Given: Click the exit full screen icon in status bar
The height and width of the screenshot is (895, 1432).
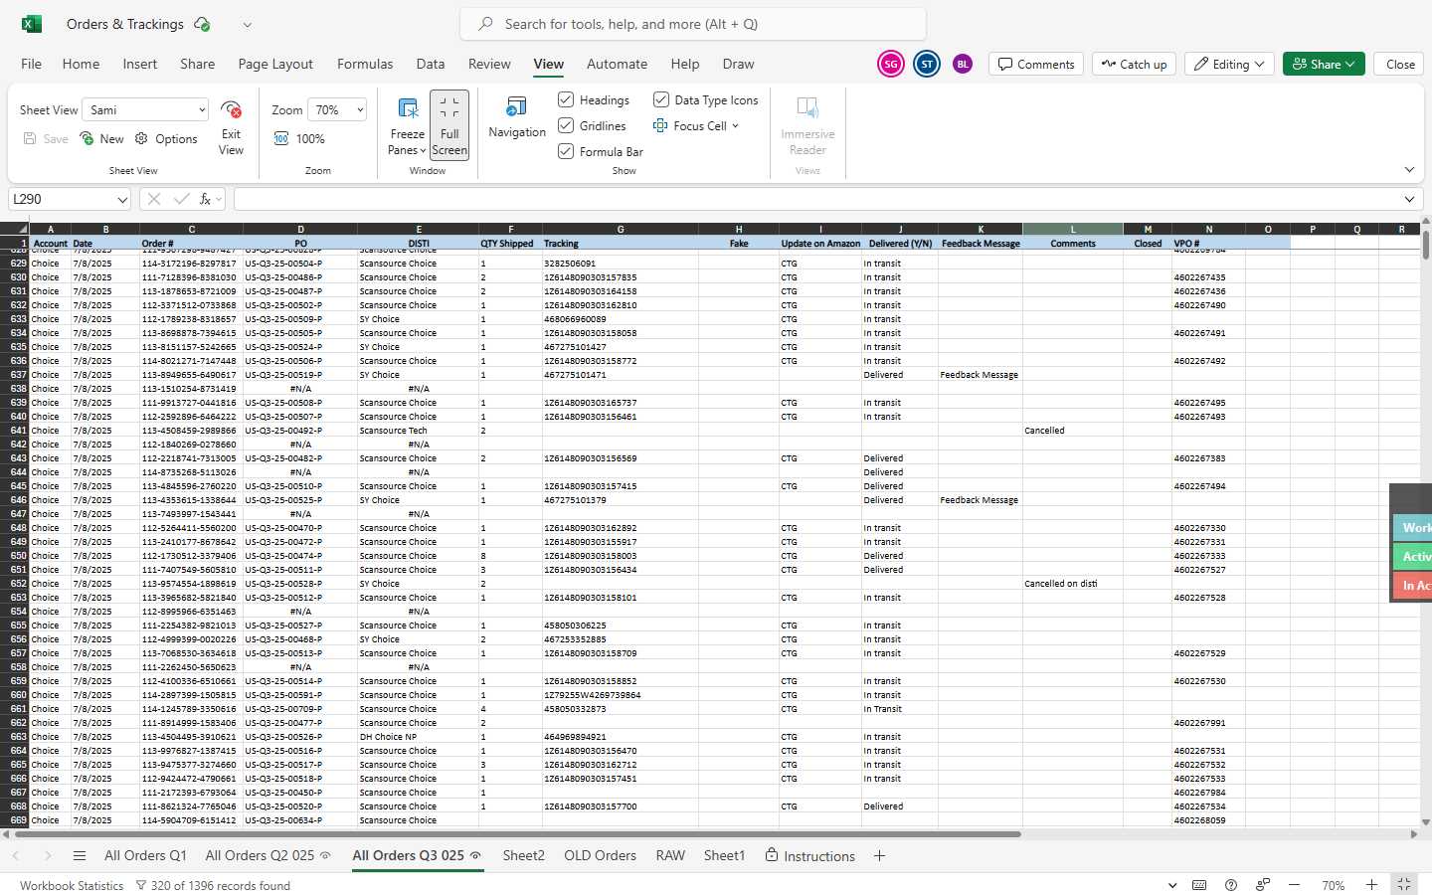Looking at the screenshot, I should coord(1404,884).
